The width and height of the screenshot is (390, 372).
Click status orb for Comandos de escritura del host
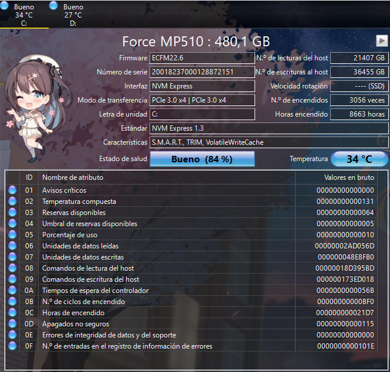(x=12, y=279)
